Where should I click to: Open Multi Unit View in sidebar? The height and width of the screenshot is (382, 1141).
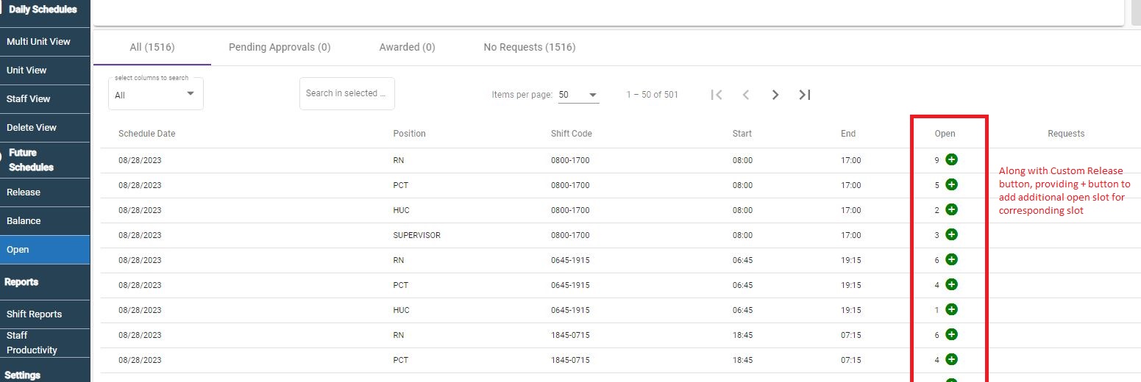pos(39,42)
